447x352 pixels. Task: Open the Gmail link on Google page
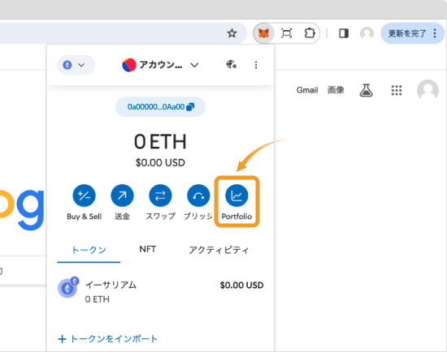coord(307,90)
